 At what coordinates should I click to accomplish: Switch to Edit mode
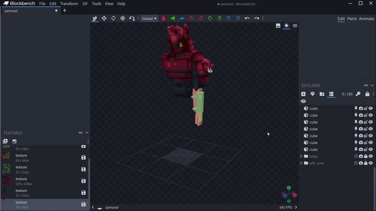tap(341, 19)
